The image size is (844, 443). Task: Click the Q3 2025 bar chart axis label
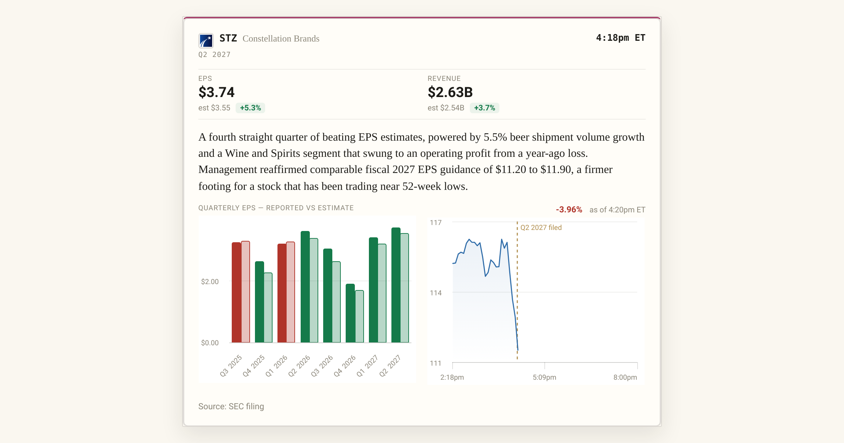[x=231, y=366]
